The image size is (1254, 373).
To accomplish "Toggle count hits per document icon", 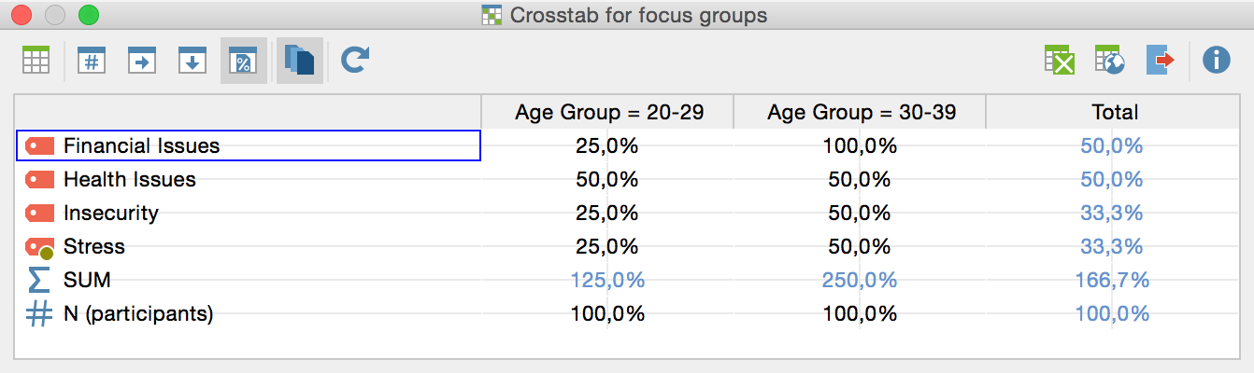I will click(x=300, y=62).
